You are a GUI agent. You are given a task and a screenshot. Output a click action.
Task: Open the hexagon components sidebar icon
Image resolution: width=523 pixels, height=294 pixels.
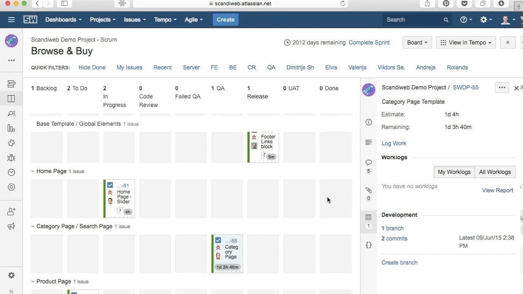11,187
